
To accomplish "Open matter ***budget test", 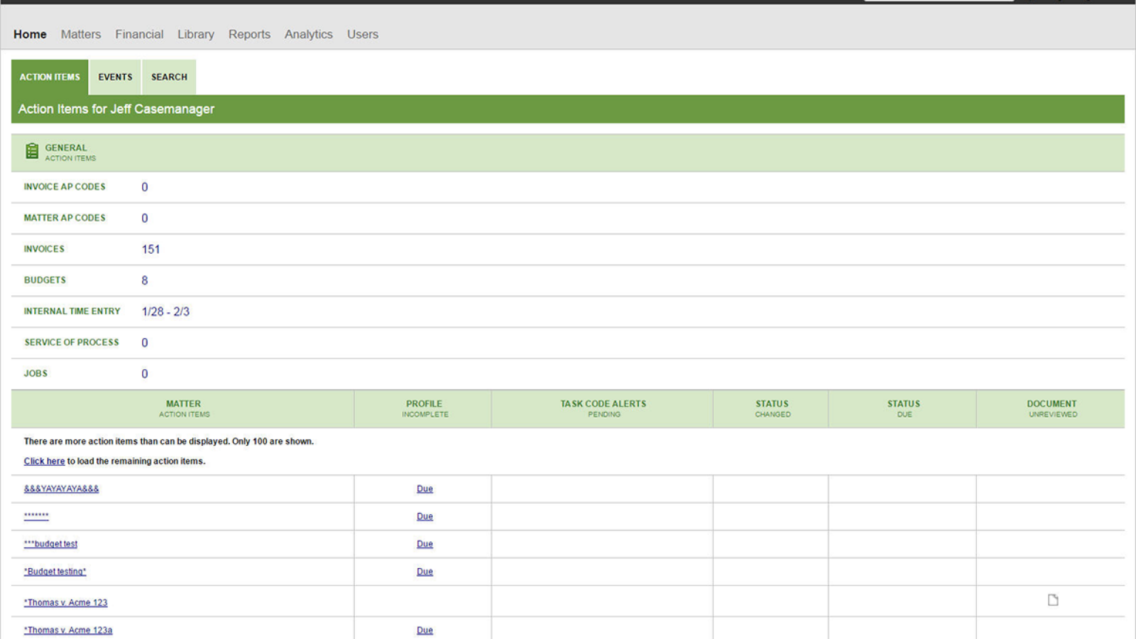I will (50, 544).
